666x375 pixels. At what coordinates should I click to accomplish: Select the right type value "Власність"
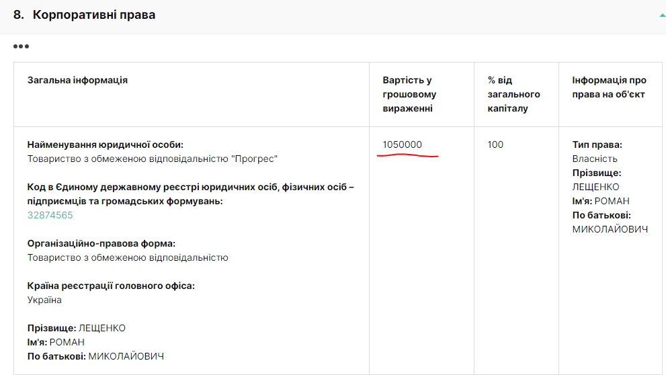point(595,159)
